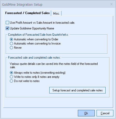This screenshot has height=119, width=116.
Task: Select Write to notes only if empty
Action: pos(11,77)
